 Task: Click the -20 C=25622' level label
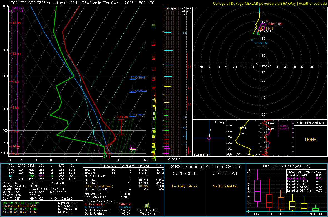(x=138, y=91)
